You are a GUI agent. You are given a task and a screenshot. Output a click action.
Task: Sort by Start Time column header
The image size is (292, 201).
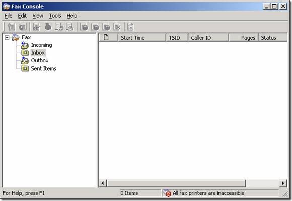click(142, 38)
